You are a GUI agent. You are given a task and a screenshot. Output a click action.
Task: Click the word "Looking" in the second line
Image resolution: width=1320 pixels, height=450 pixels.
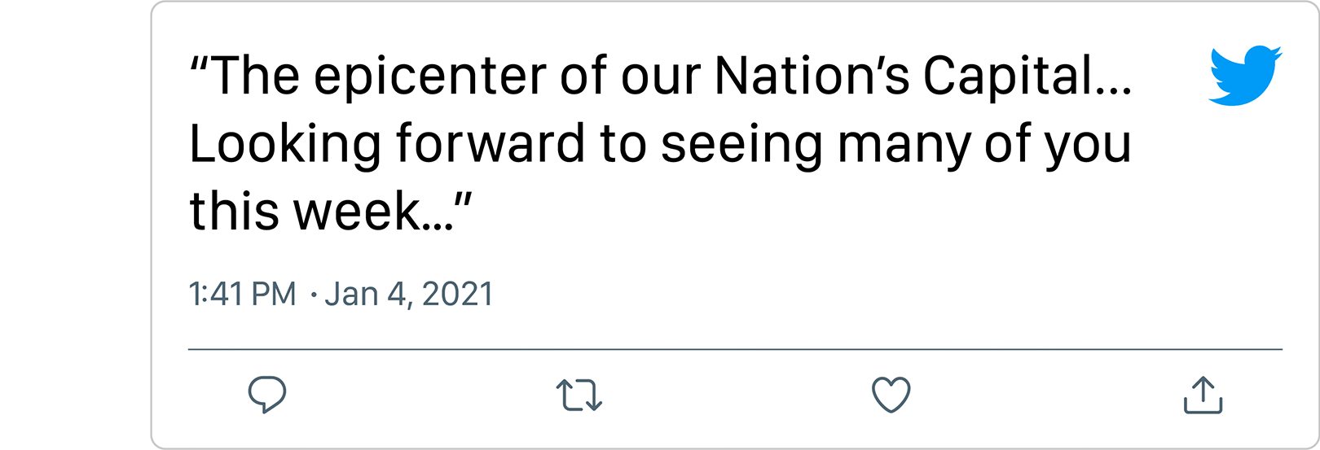coord(285,145)
